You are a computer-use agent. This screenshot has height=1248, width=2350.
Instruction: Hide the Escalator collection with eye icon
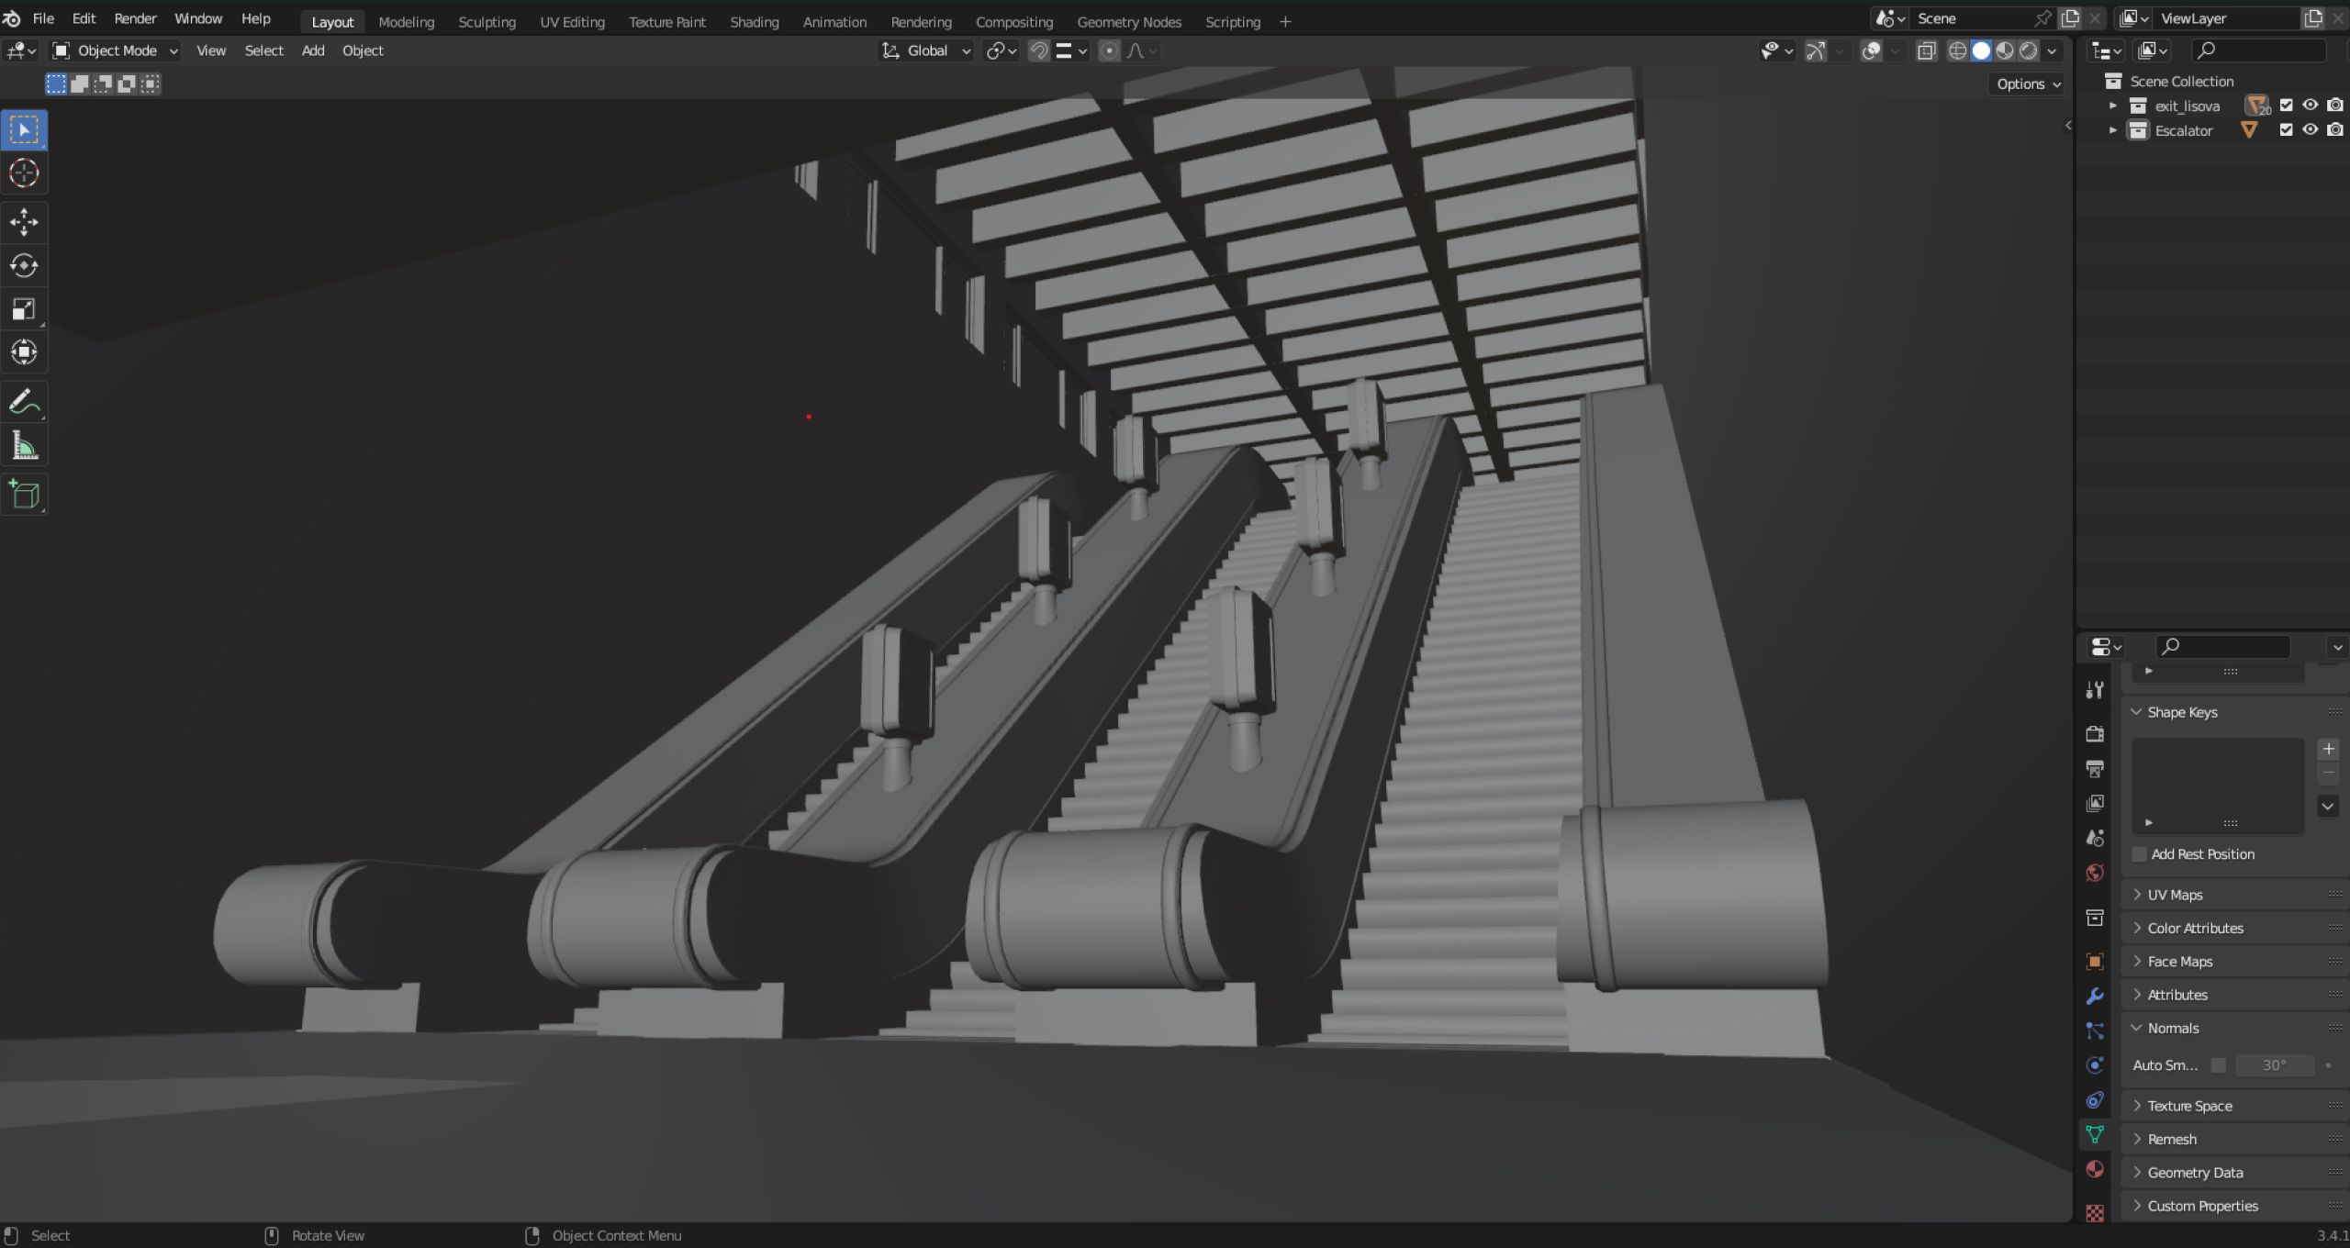(x=2311, y=130)
